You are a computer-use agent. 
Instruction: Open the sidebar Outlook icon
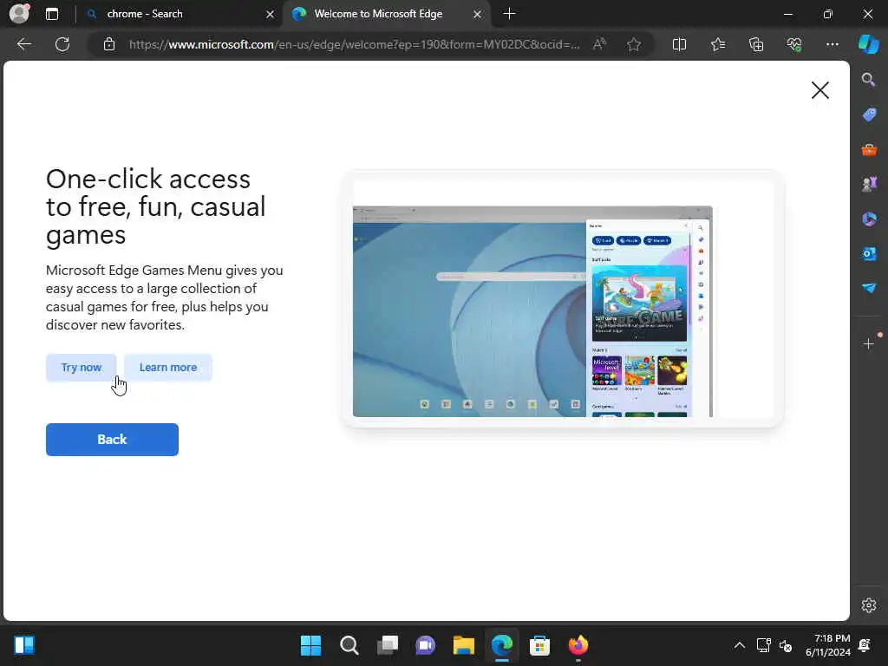click(x=869, y=253)
